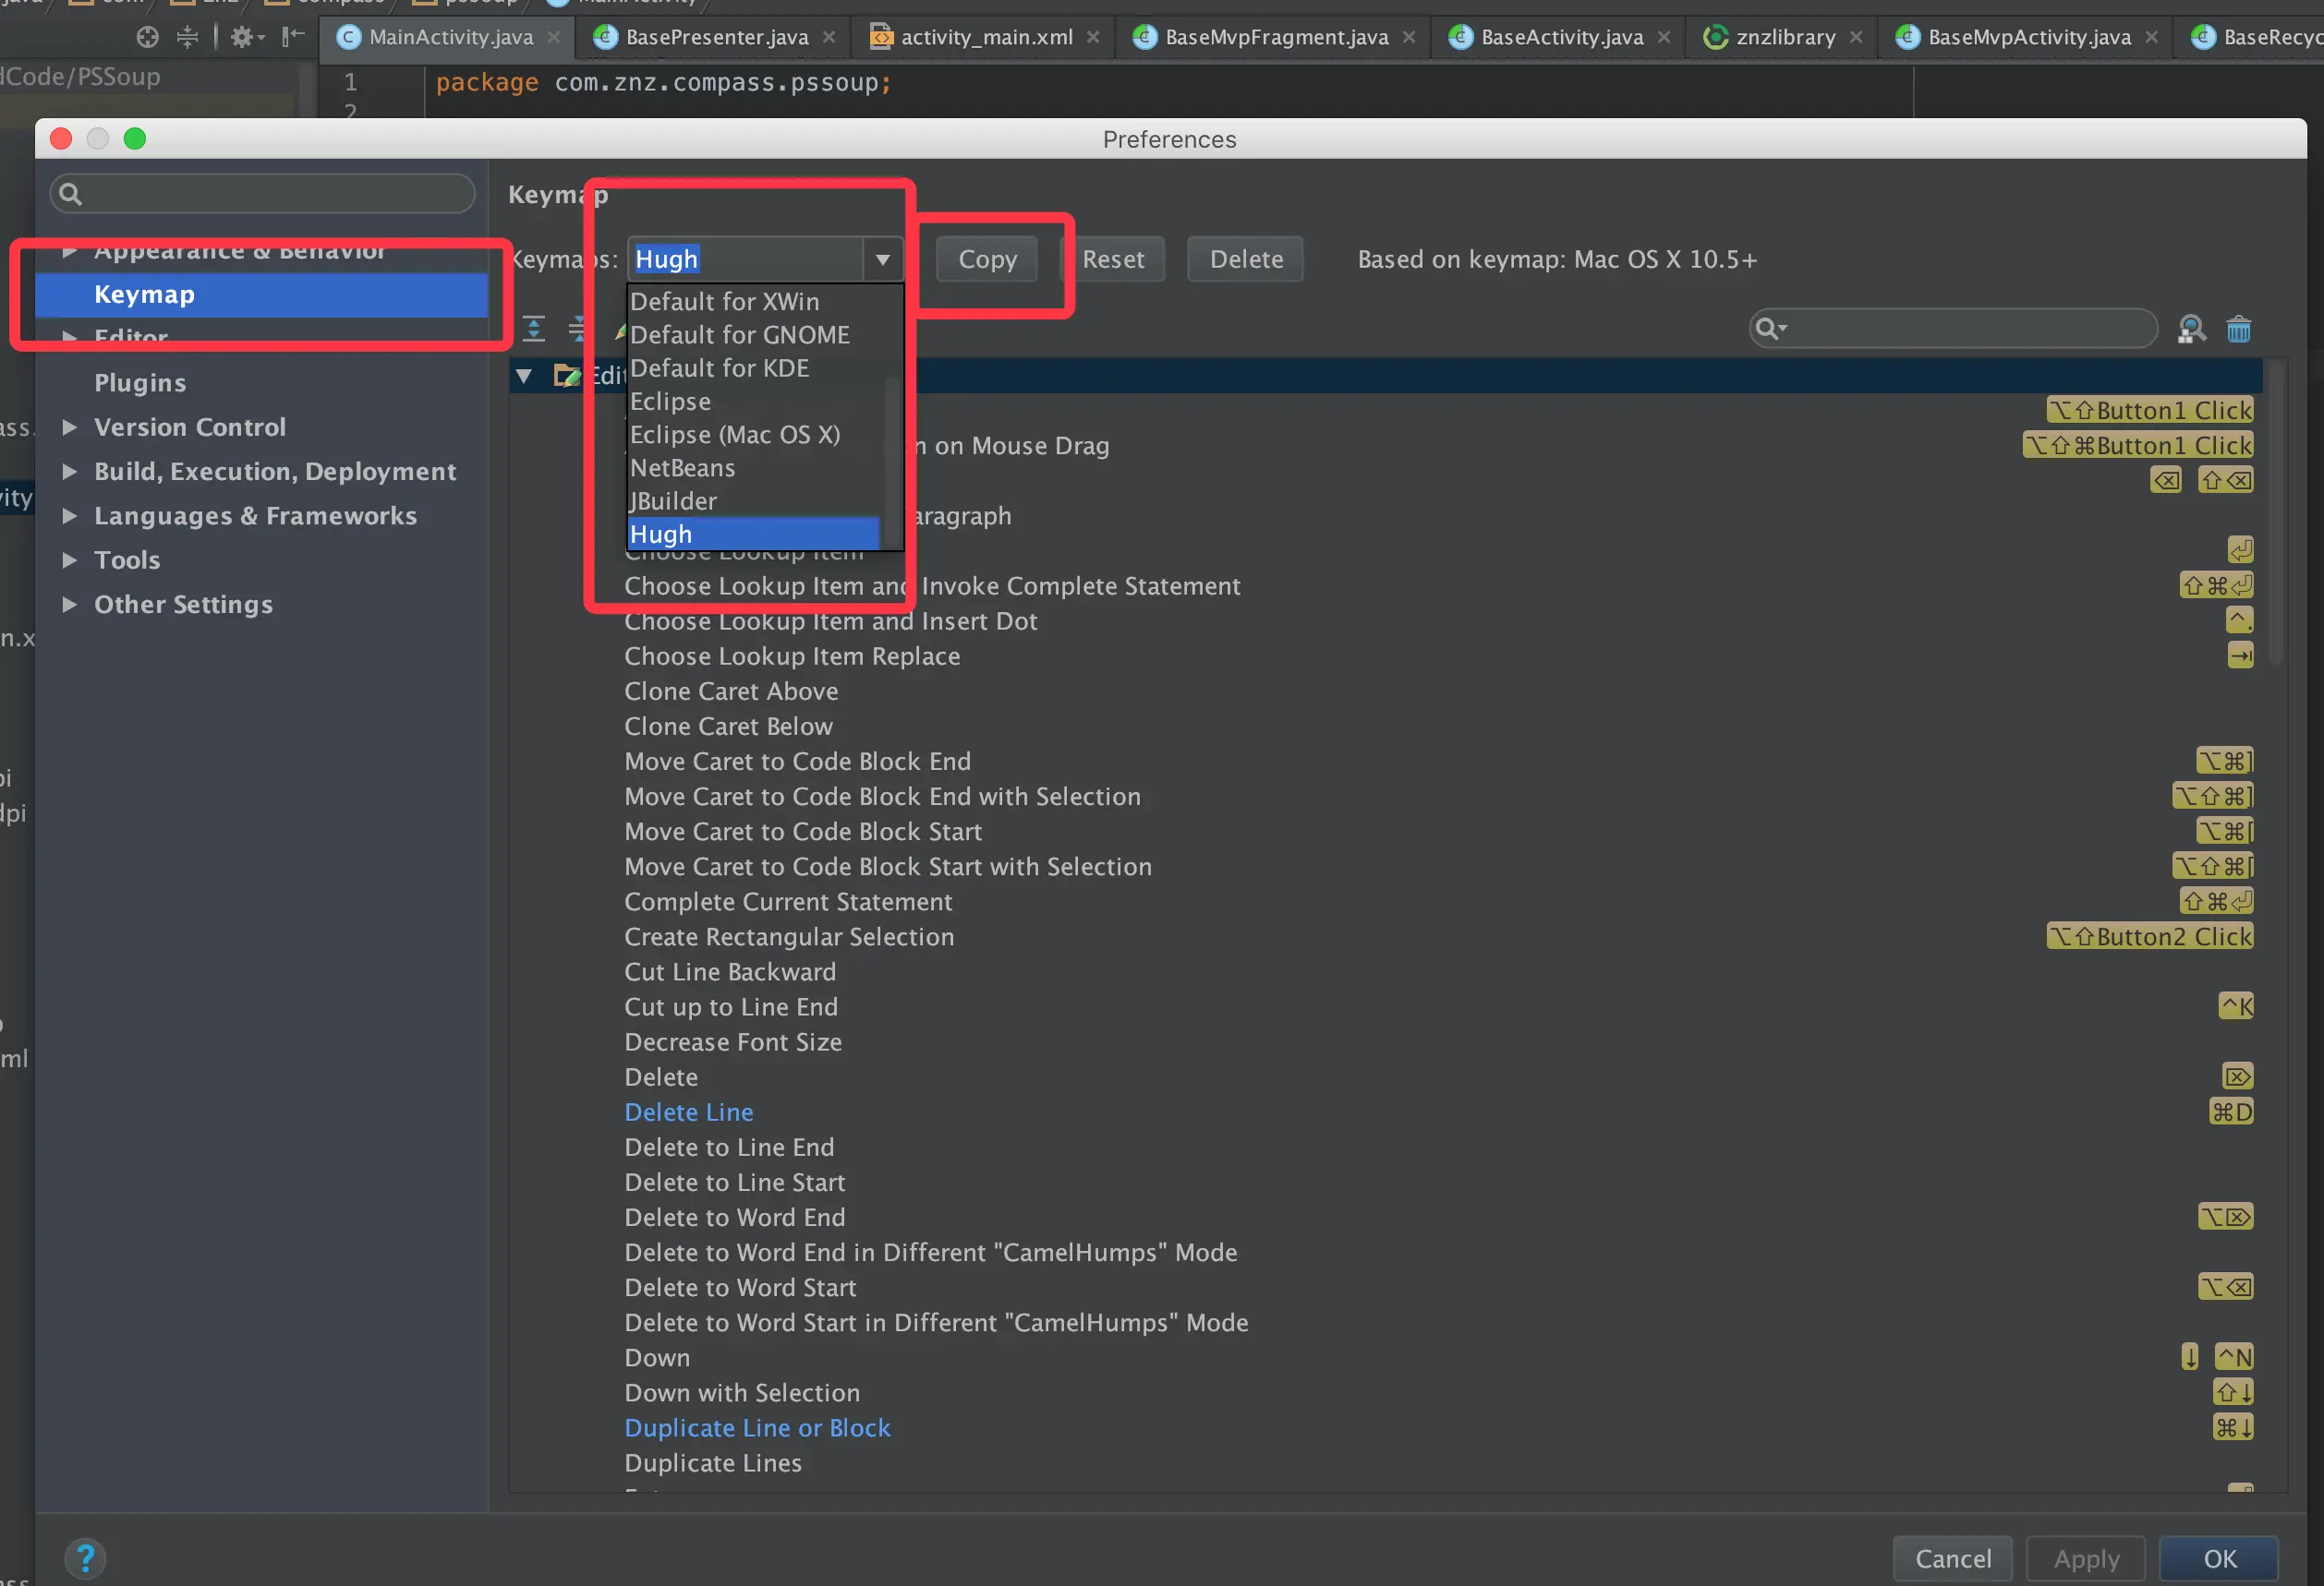Focus the preferences sidebar search field
Image resolution: width=2324 pixels, height=1586 pixels.
tap(263, 194)
